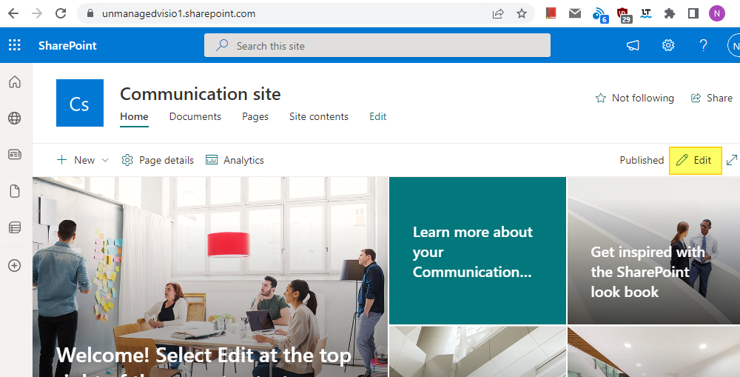Open the app launcher waffle icon
The image size is (740, 377).
click(15, 45)
